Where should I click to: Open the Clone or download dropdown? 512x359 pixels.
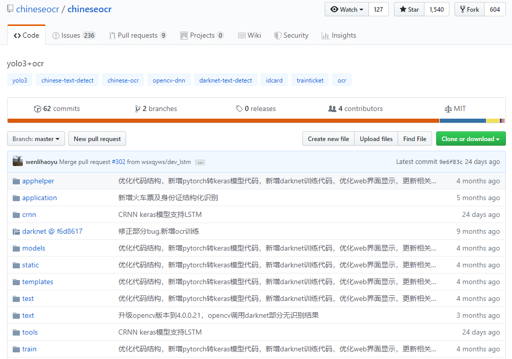pyautogui.click(x=471, y=139)
